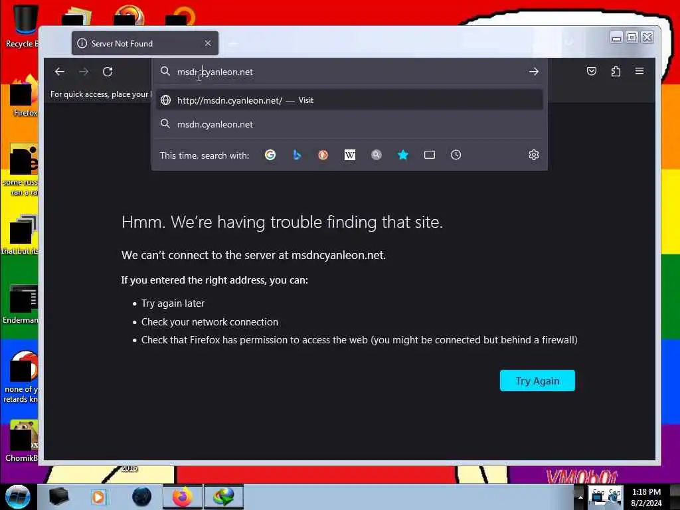Open search settings gear icon
Viewport: 680px width, 510px height.
[534, 155]
